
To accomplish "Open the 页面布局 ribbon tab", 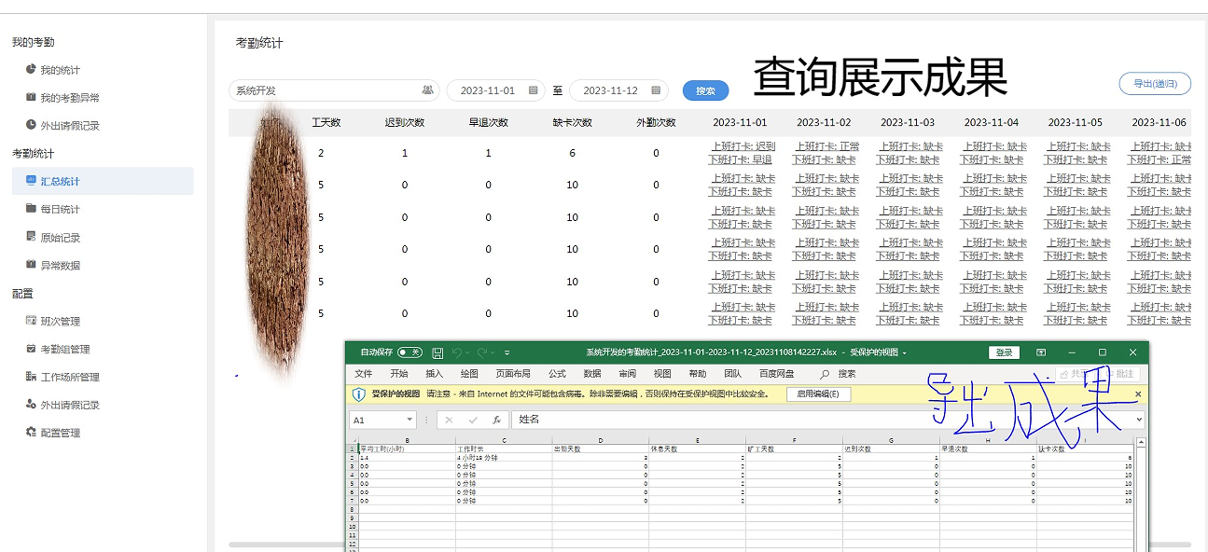I will (x=513, y=374).
